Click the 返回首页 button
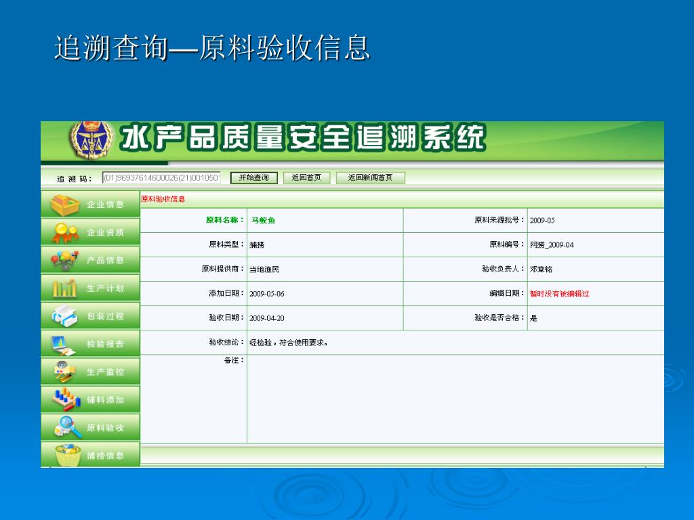Screen dimensions: 694x520 [x=306, y=178]
